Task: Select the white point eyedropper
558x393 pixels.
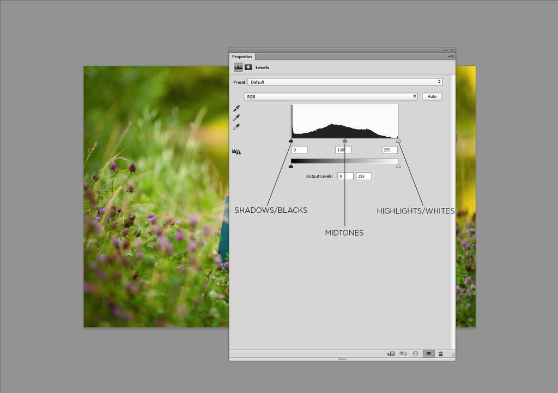Action: pyautogui.click(x=236, y=127)
